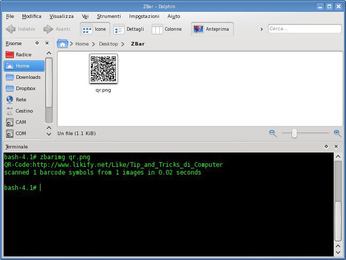
Task: Click the 'scanned 1 barcode symbols' line
Action: (103, 172)
